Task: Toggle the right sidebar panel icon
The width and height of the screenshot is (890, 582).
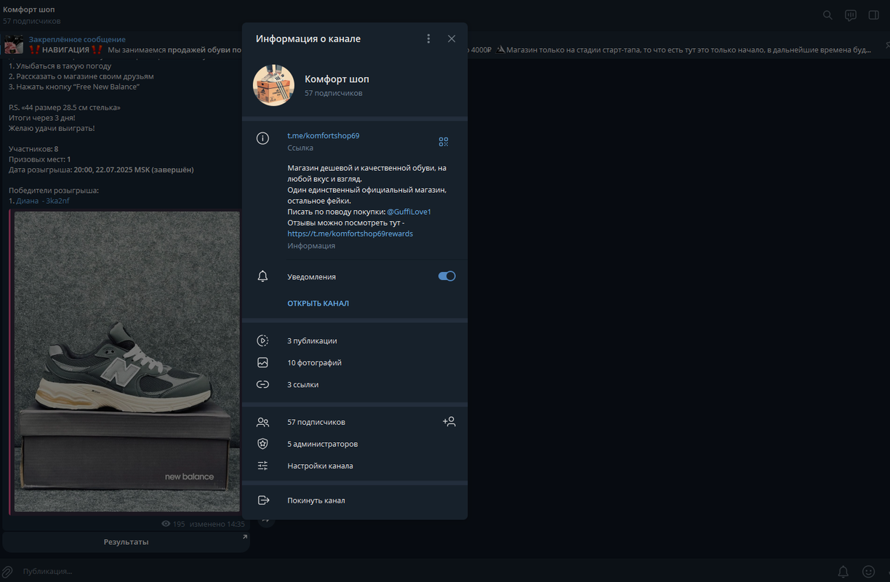Action: [874, 15]
